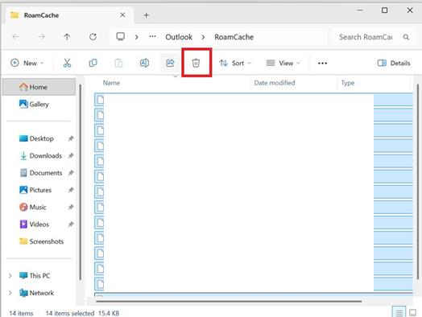Toggle the Details pane

pos(394,64)
